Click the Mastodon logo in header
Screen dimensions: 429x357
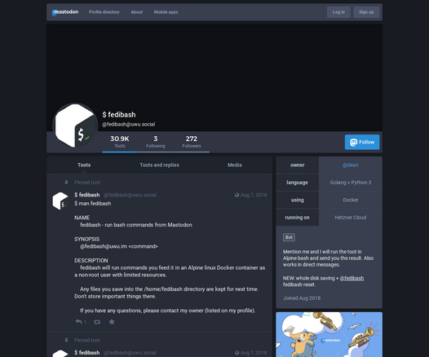(x=65, y=12)
